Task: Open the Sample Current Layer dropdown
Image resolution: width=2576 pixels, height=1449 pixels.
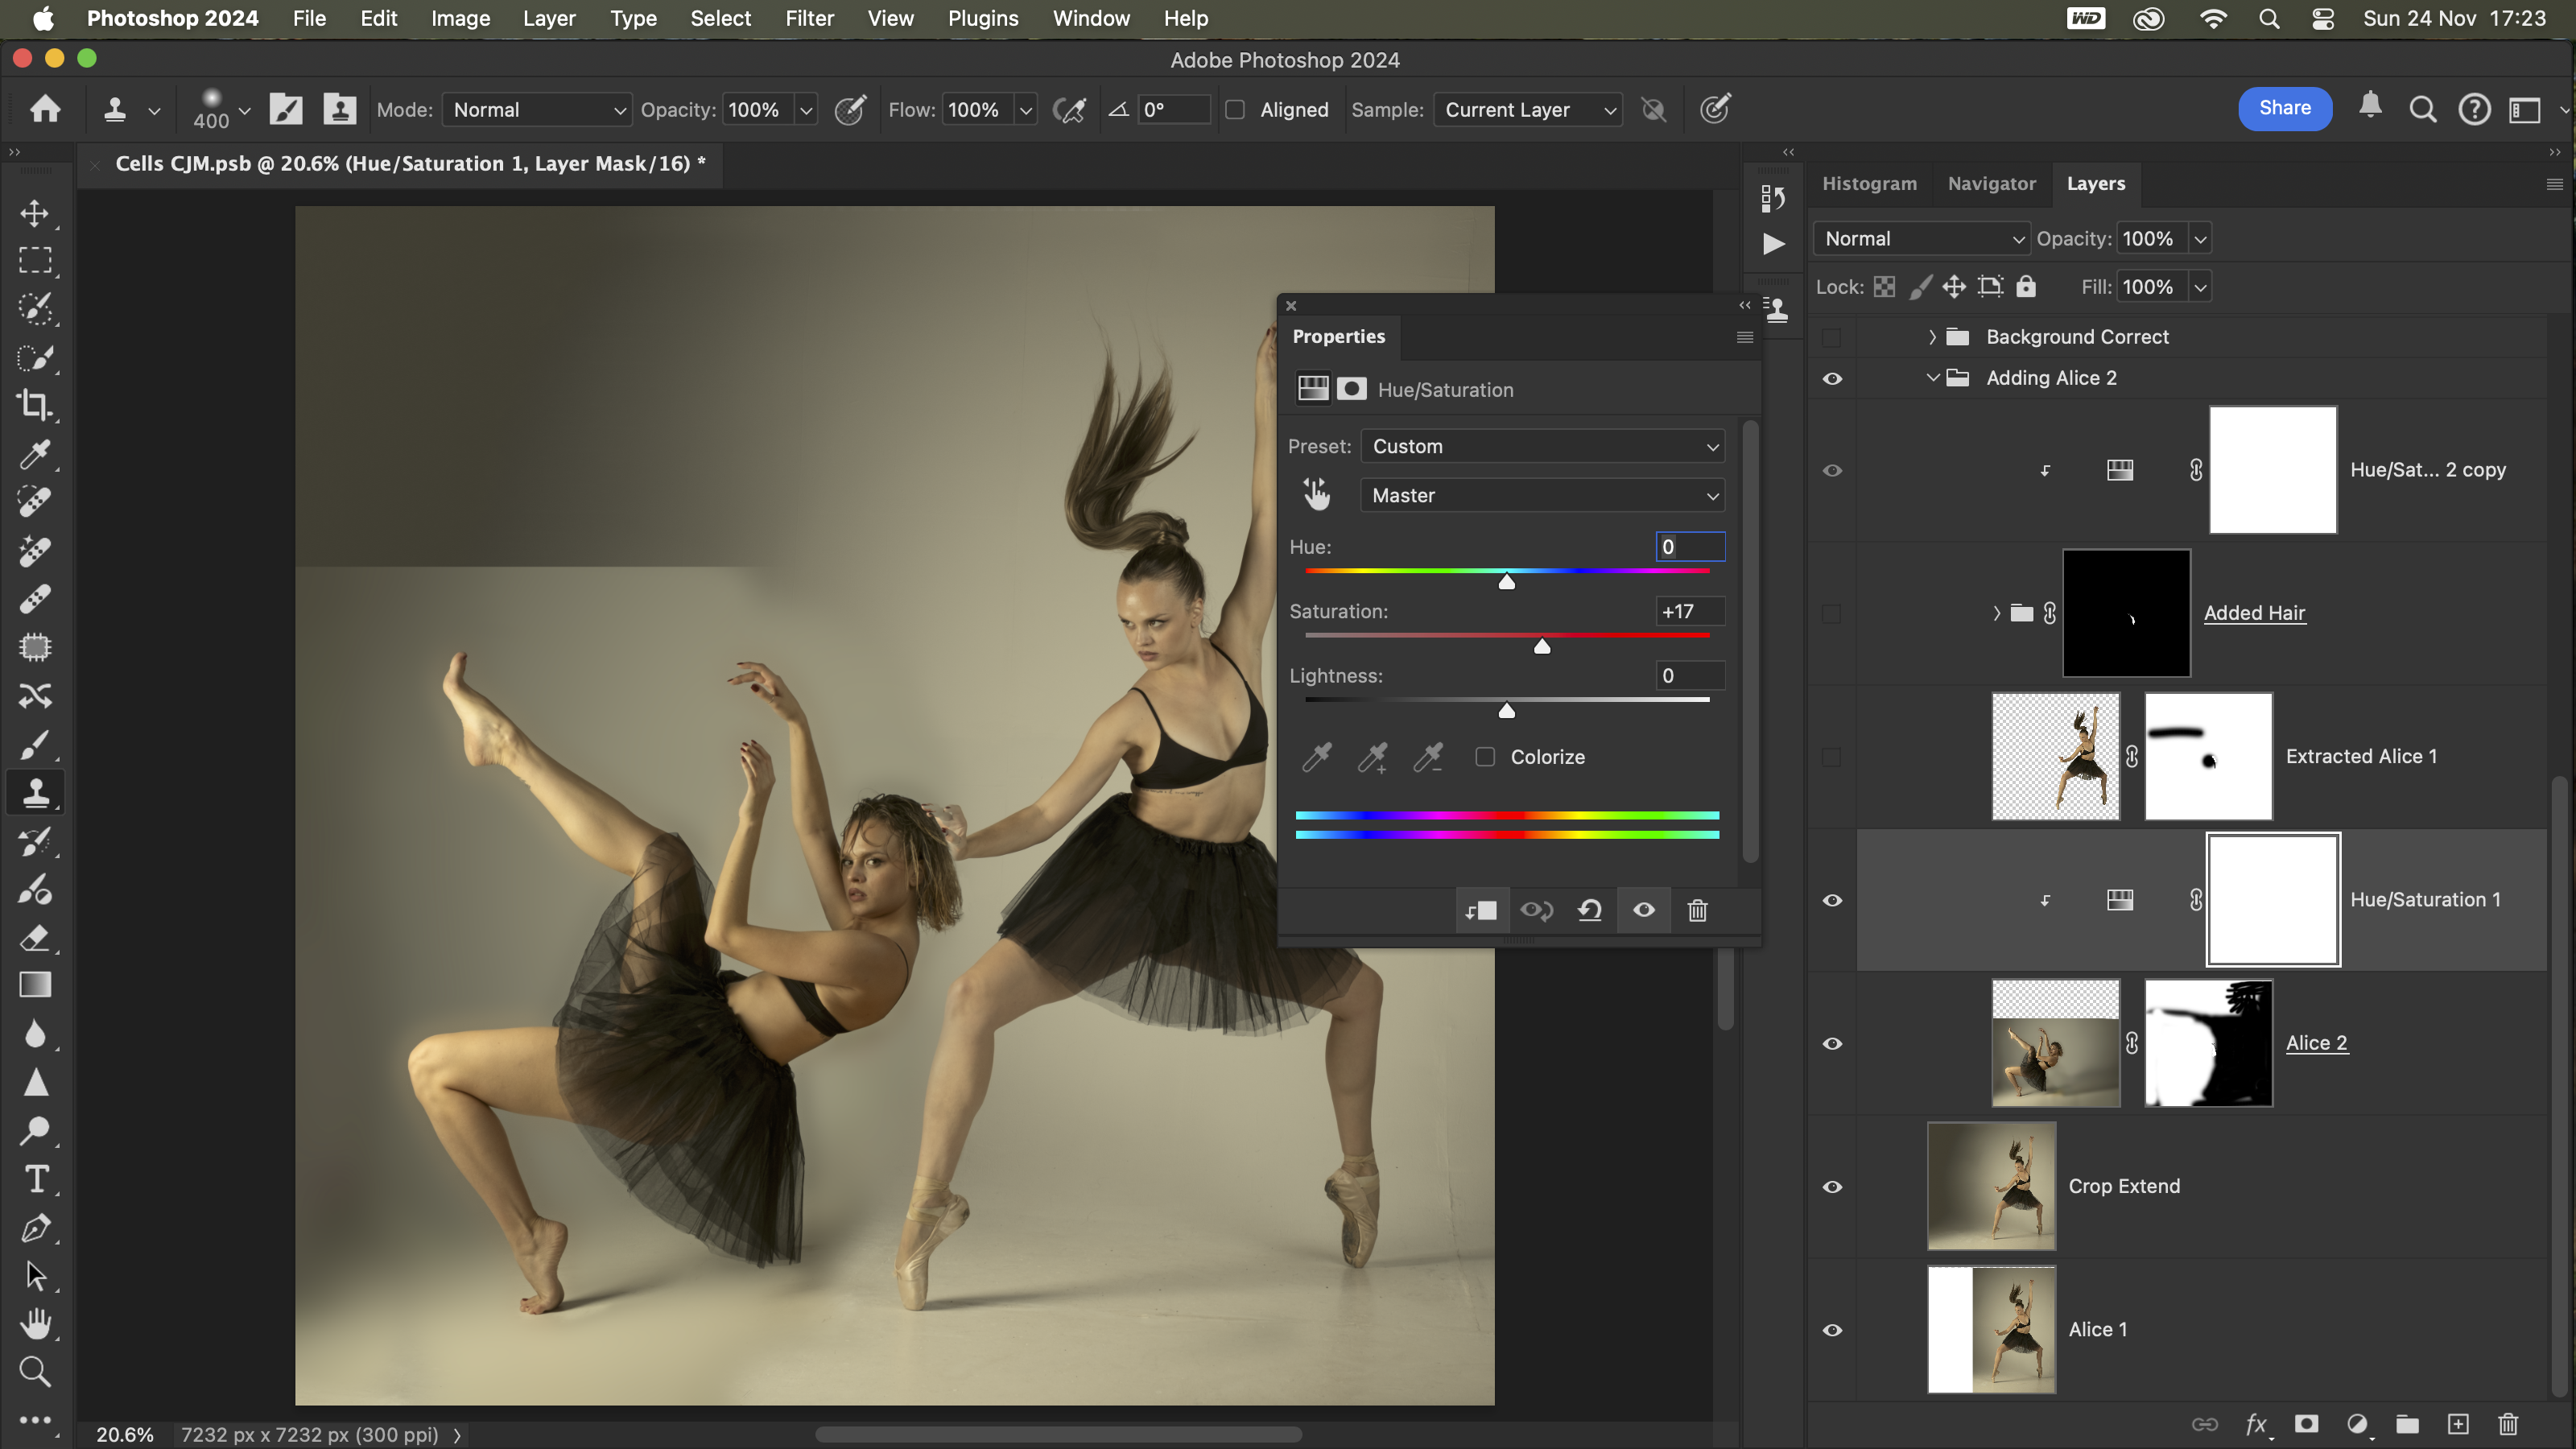Action: 1528,110
